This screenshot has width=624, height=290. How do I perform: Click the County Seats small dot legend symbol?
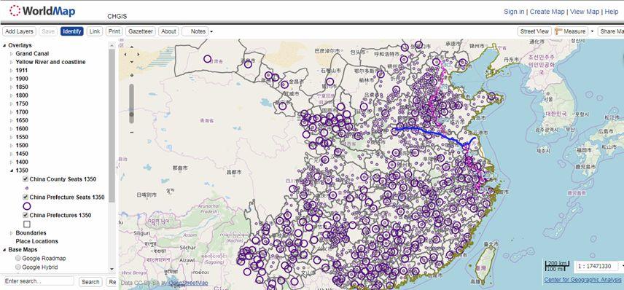tap(27, 188)
